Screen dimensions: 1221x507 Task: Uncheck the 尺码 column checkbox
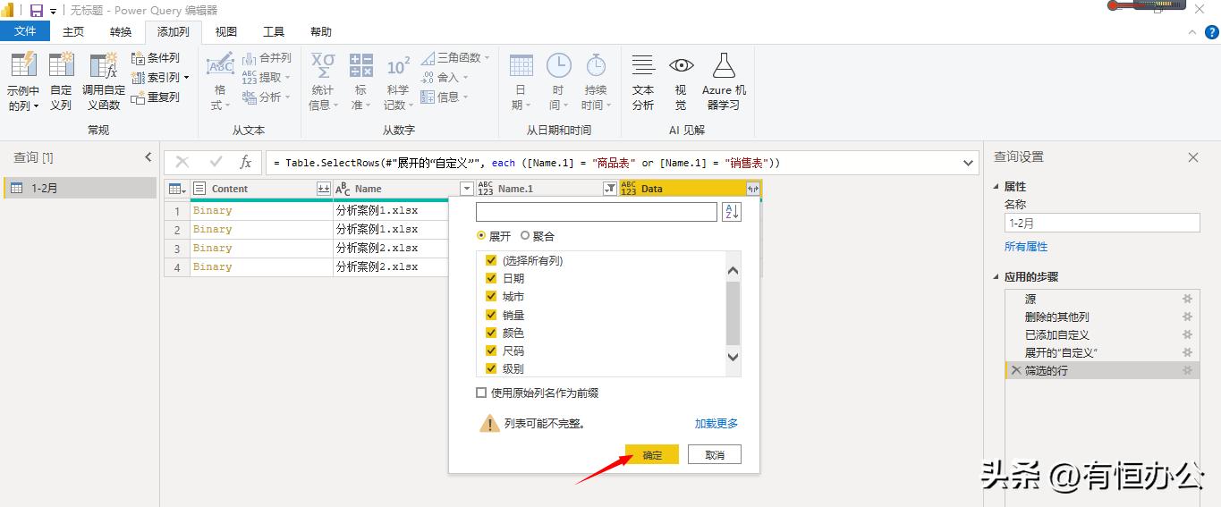[x=490, y=351]
